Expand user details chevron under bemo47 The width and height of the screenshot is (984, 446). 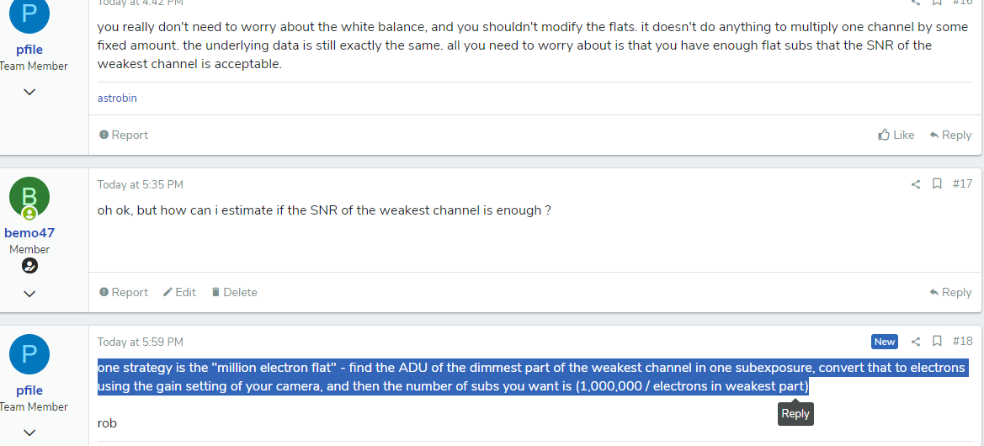pyautogui.click(x=29, y=294)
